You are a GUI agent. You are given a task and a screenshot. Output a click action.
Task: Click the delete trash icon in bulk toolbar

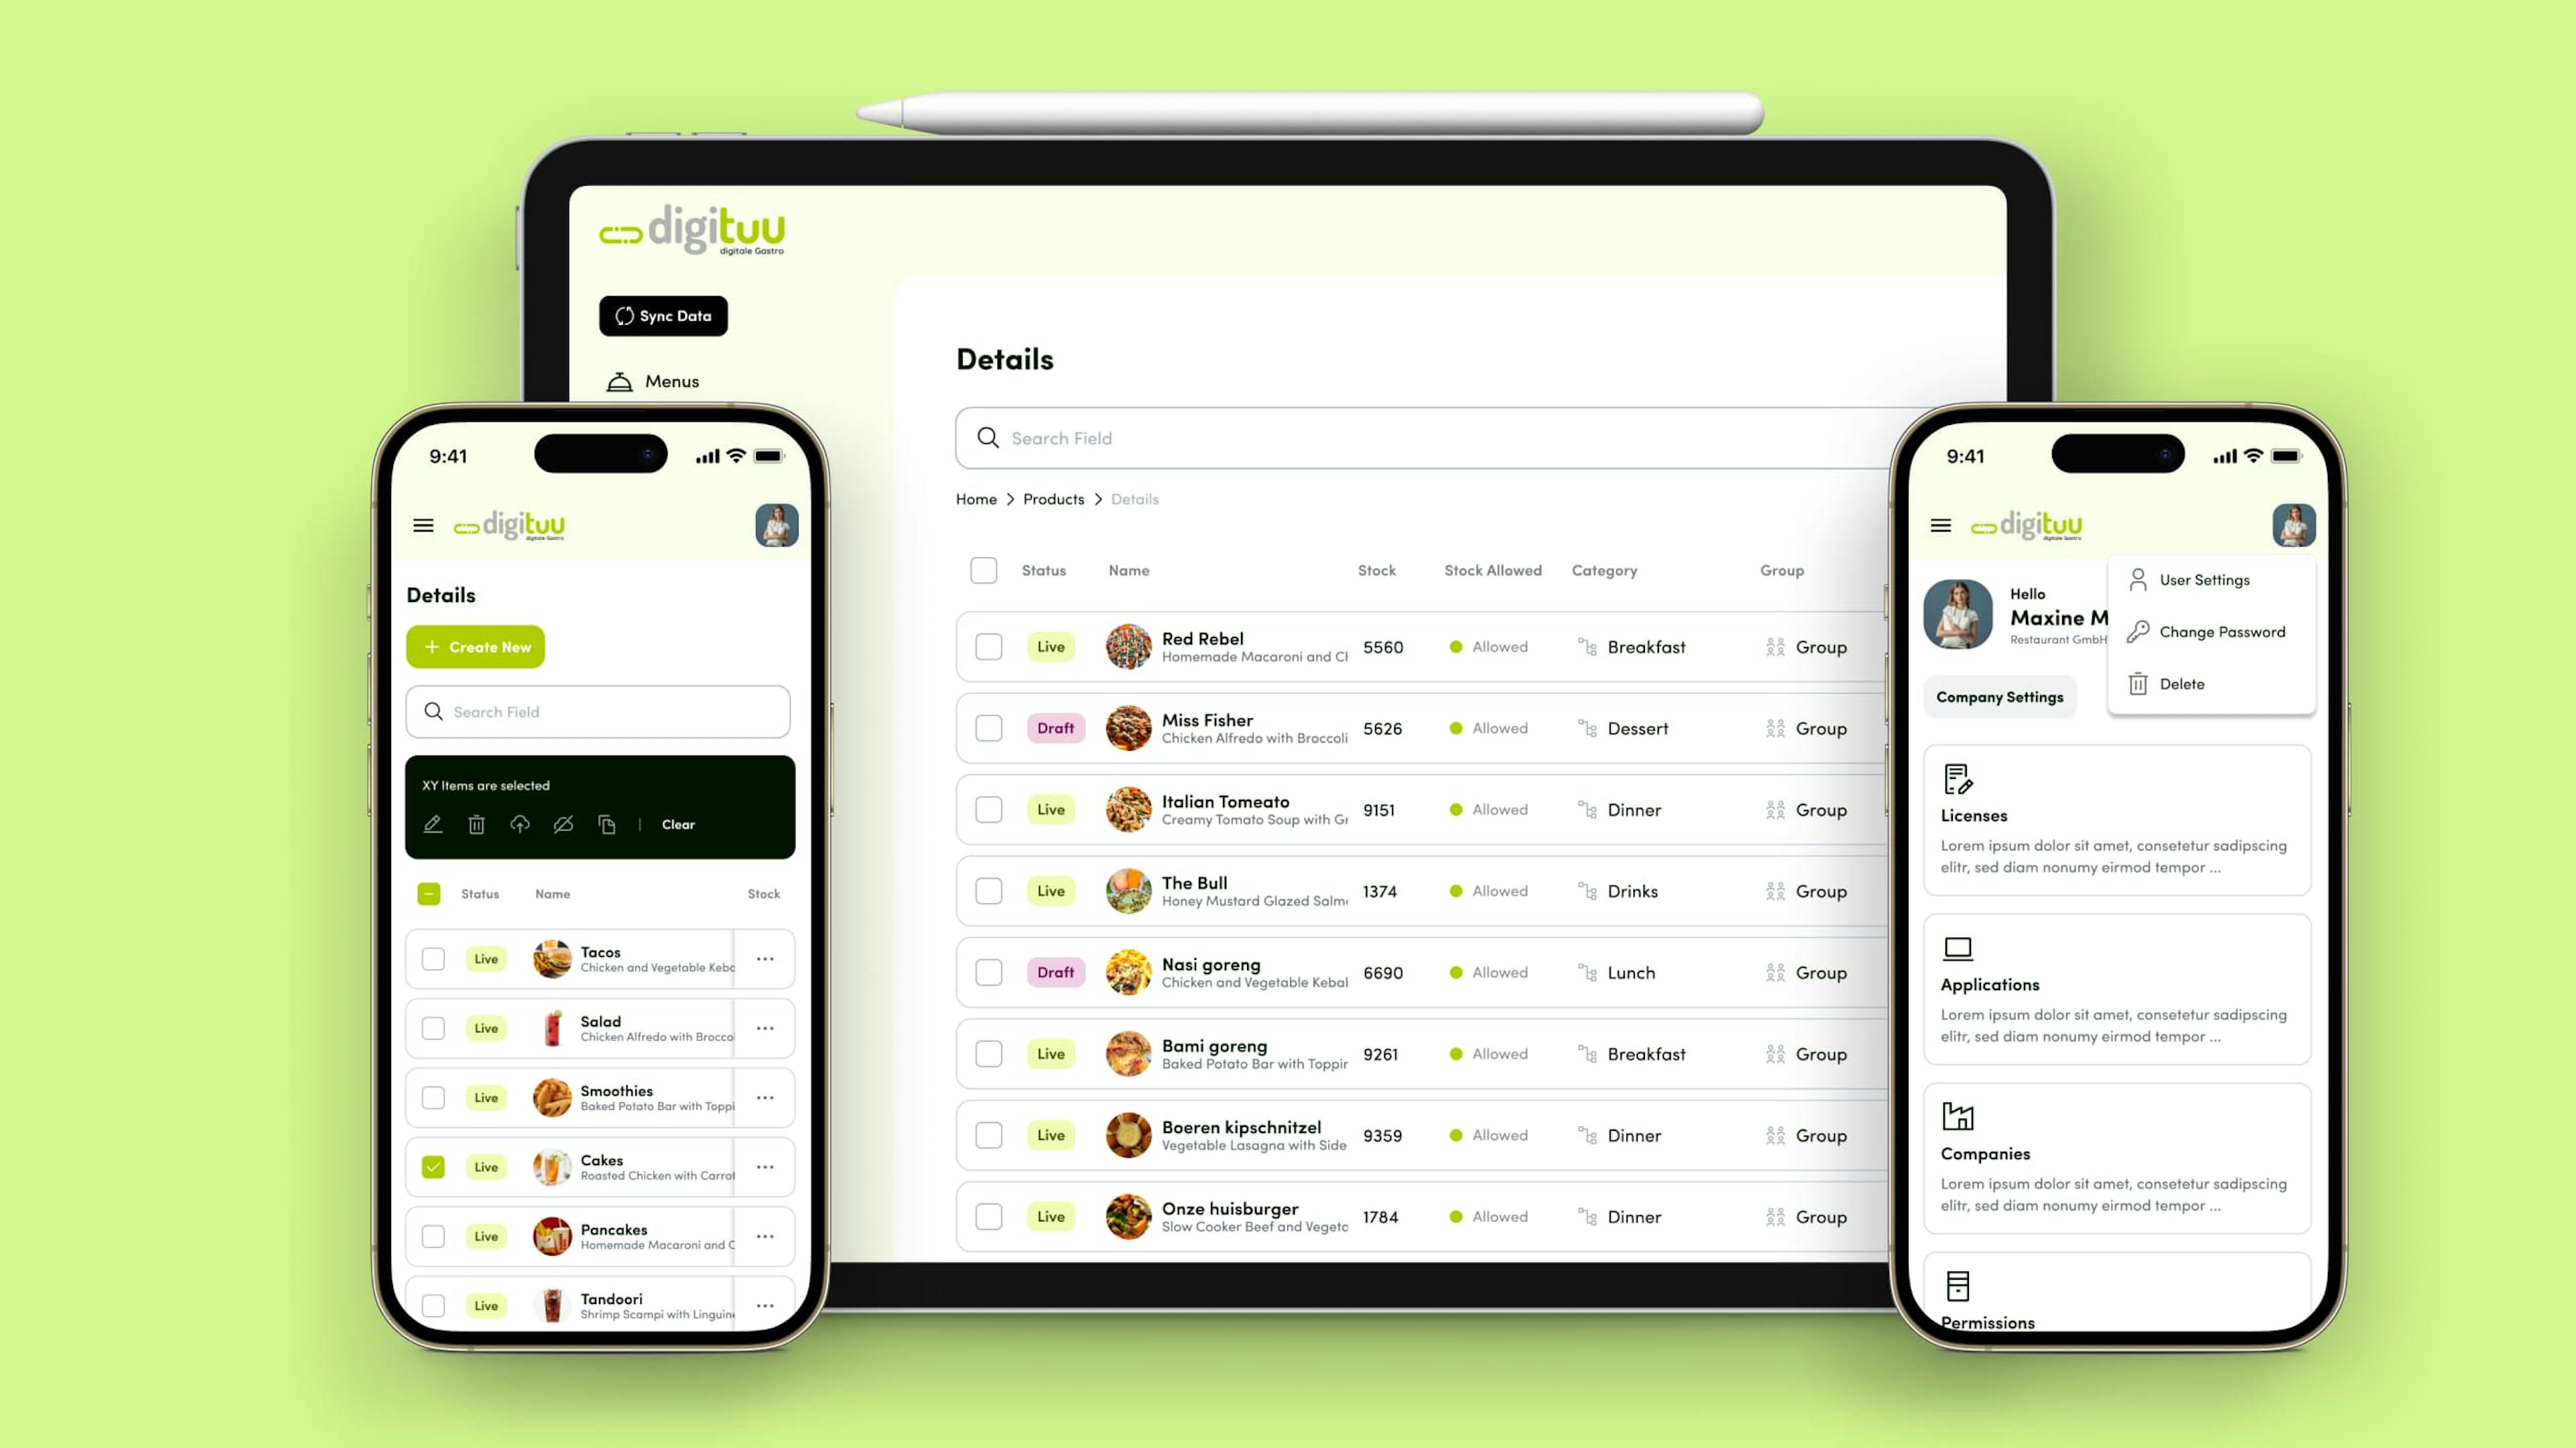tap(478, 824)
